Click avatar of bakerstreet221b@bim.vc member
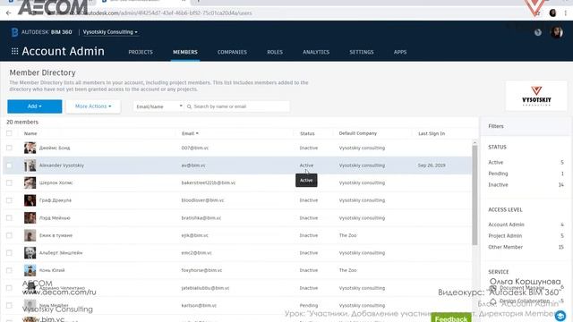This screenshot has width=573, height=322. (x=30, y=182)
